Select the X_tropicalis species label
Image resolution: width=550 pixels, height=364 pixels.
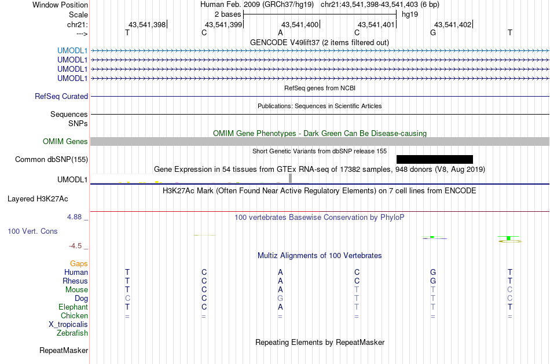tap(68, 325)
